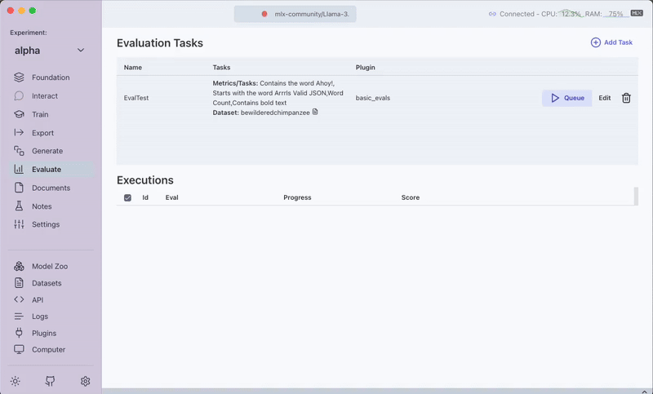This screenshot has width=653, height=394.
Task: Open the Plugins page
Action: coord(44,333)
